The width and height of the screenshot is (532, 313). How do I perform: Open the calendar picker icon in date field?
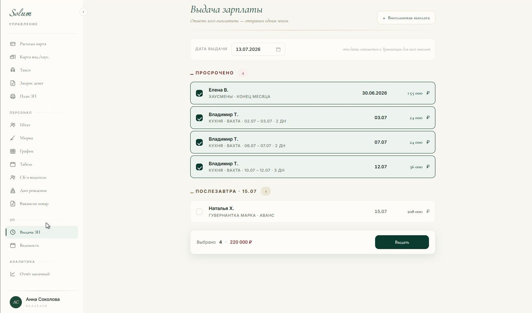pyautogui.click(x=278, y=50)
